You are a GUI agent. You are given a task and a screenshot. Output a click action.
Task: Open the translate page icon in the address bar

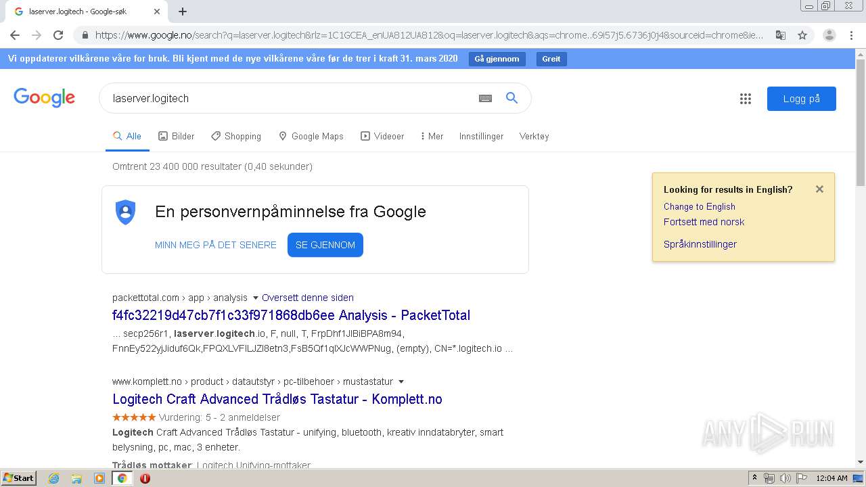(781, 35)
